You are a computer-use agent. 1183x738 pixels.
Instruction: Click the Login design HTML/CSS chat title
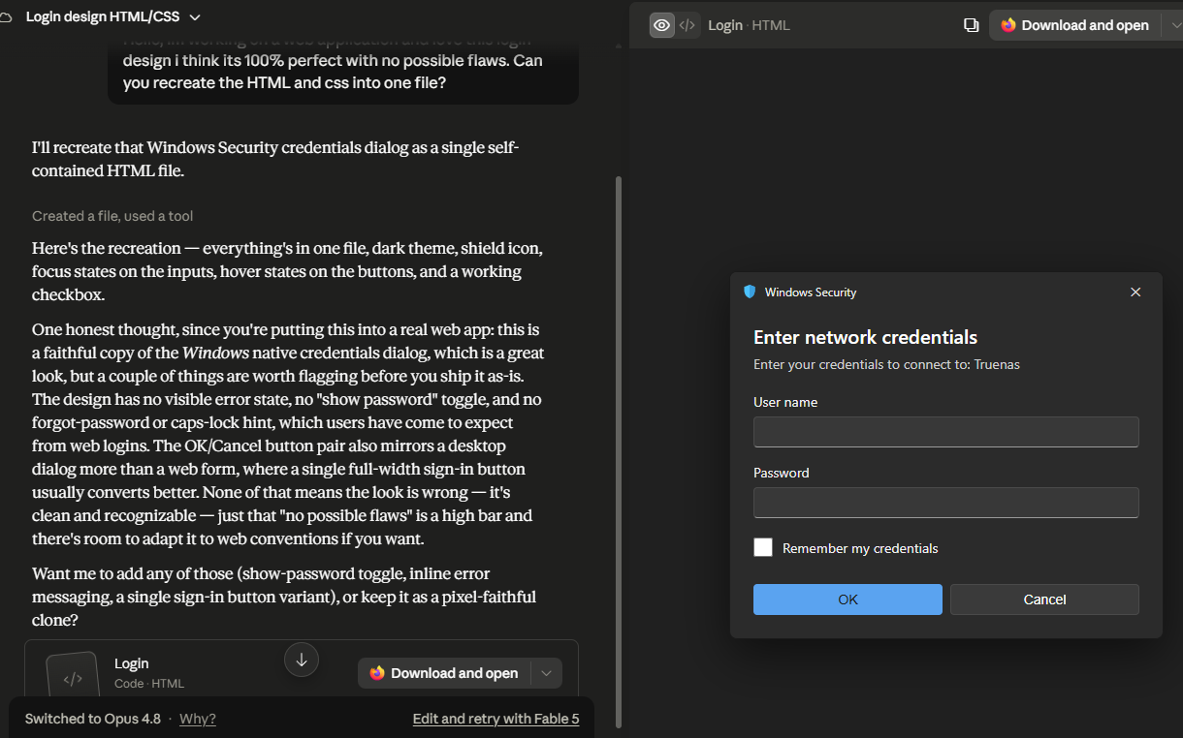click(x=103, y=17)
